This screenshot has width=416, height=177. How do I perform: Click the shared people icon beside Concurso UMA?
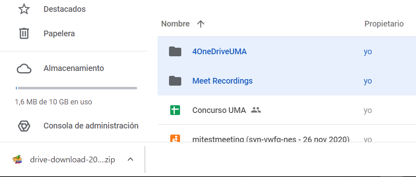click(x=256, y=110)
